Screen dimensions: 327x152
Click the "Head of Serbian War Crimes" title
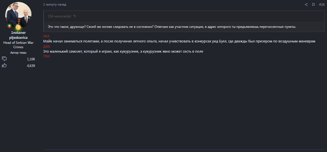point(18,45)
